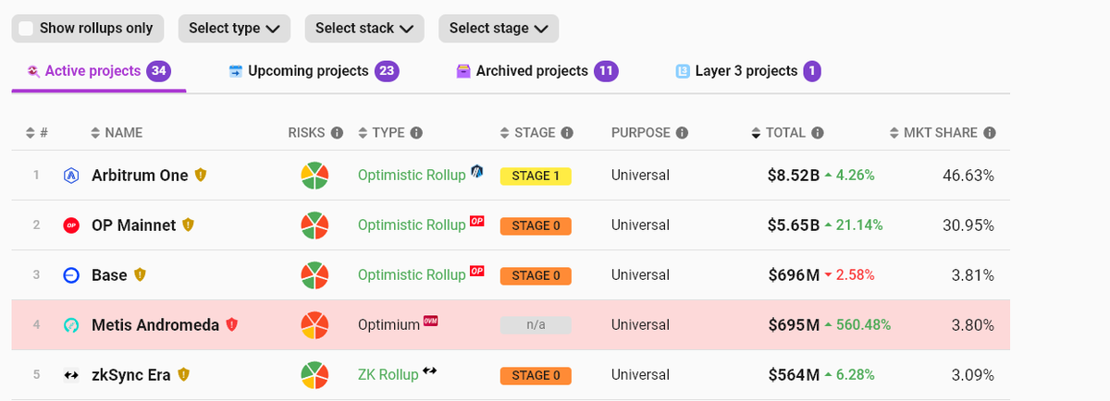1110x401 pixels.
Task: Sort the table by NAME column
Action: (117, 133)
